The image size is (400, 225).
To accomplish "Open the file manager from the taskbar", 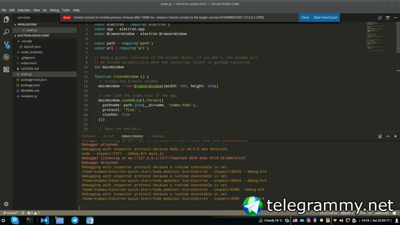I will [59, 220].
